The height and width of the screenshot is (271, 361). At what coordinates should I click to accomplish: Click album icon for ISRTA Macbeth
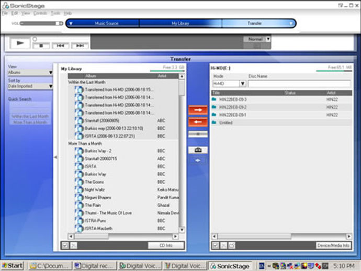point(79,229)
